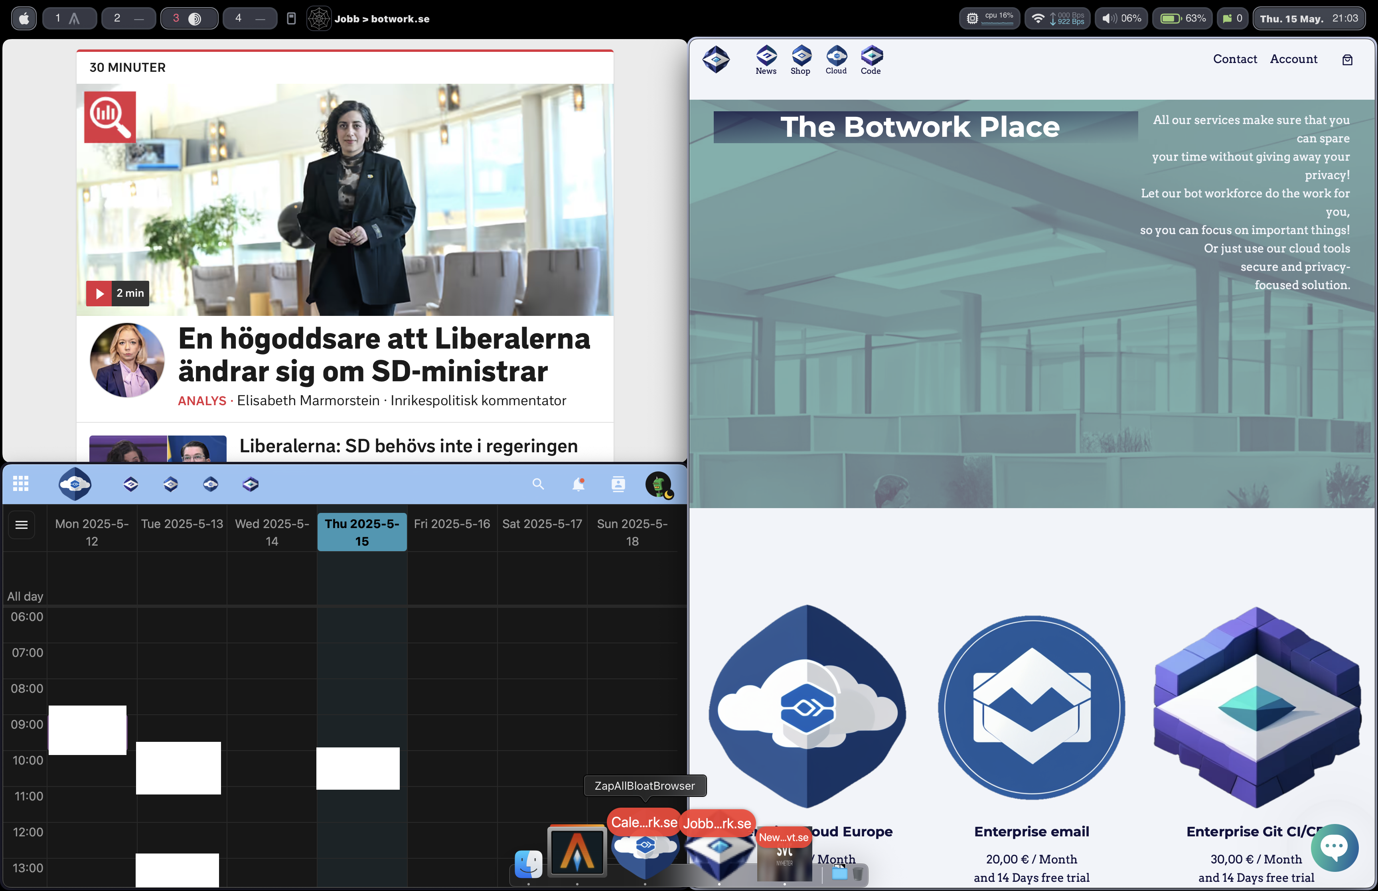Open the Monday event starting at 09:00
The width and height of the screenshot is (1378, 891).
pyautogui.click(x=87, y=730)
